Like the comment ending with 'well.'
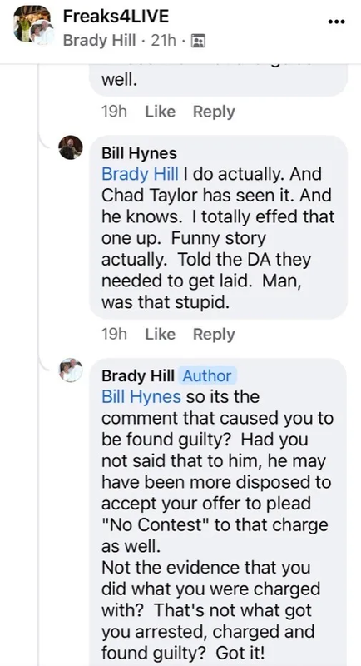 160,112
